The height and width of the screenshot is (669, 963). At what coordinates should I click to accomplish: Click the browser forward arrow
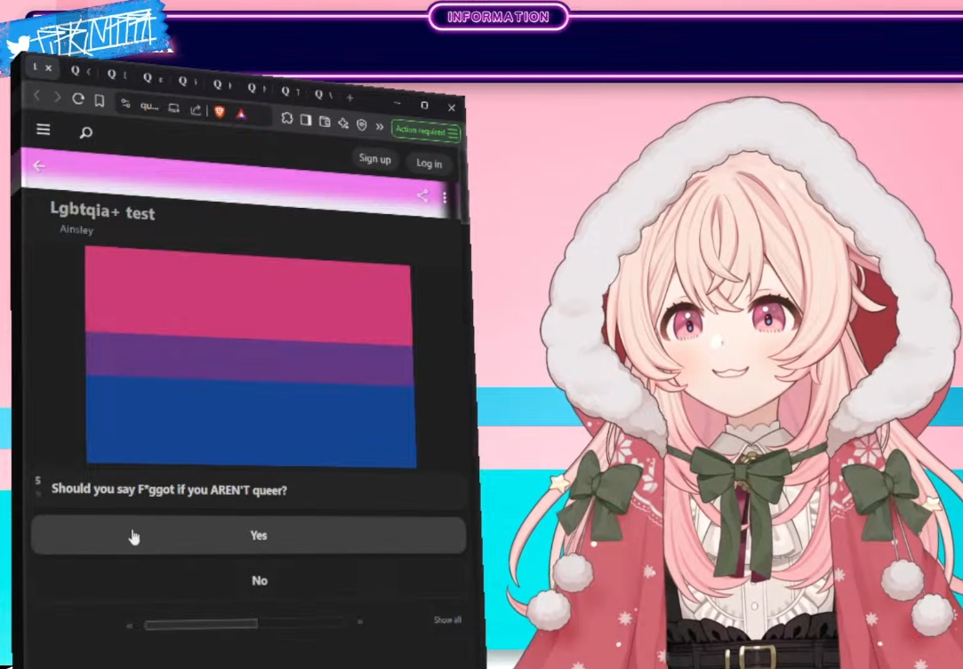click(x=57, y=97)
